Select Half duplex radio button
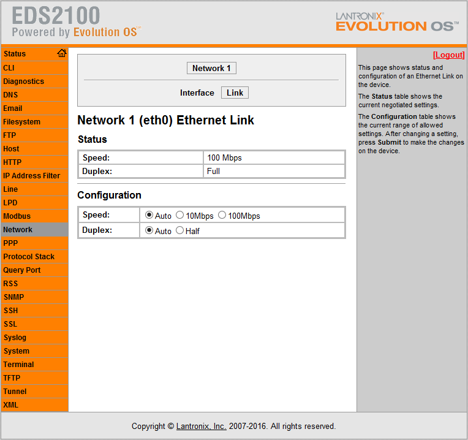Screen dimensions: 468x440 pyautogui.click(x=179, y=230)
